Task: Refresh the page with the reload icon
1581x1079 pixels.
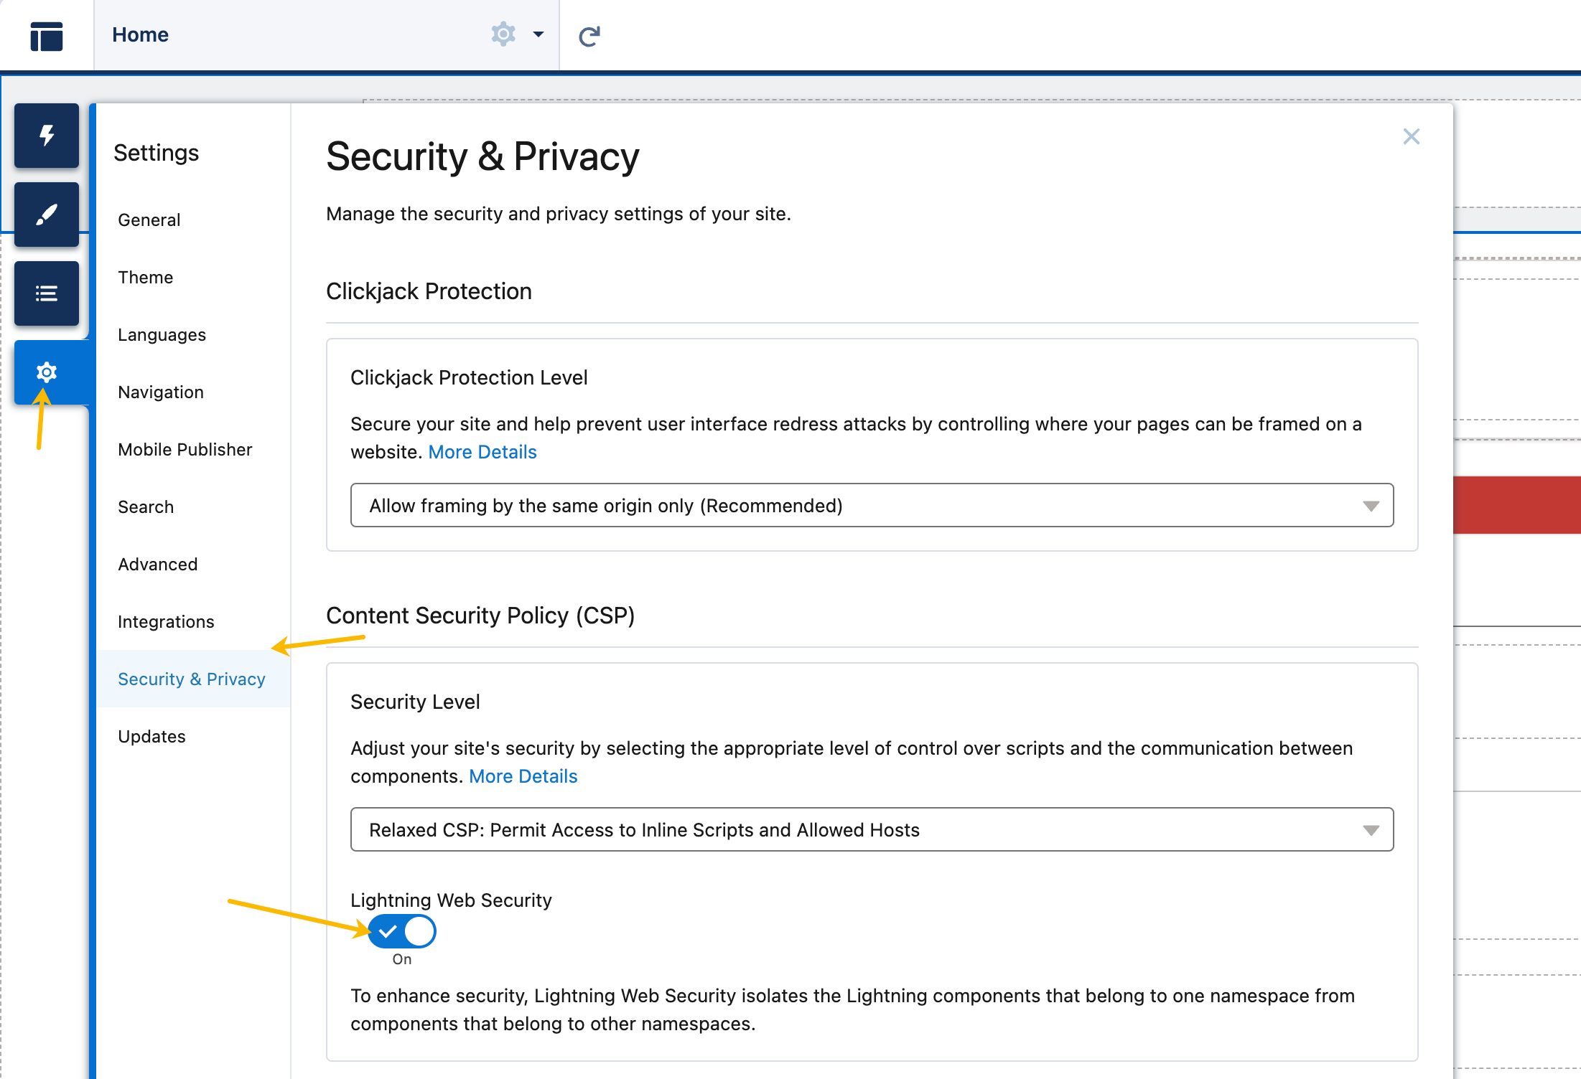Action: 589,36
